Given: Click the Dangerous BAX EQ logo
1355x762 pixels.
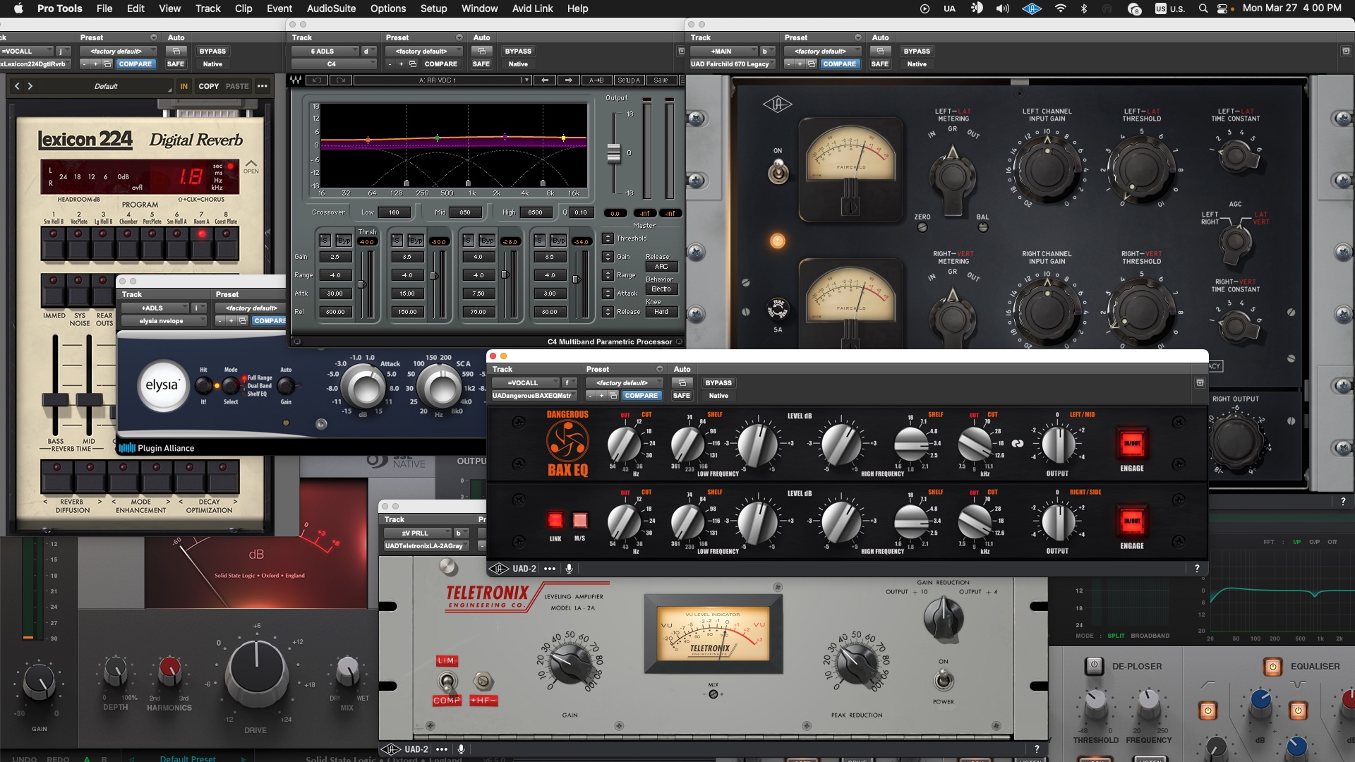Looking at the screenshot, I should pos(567,444).
